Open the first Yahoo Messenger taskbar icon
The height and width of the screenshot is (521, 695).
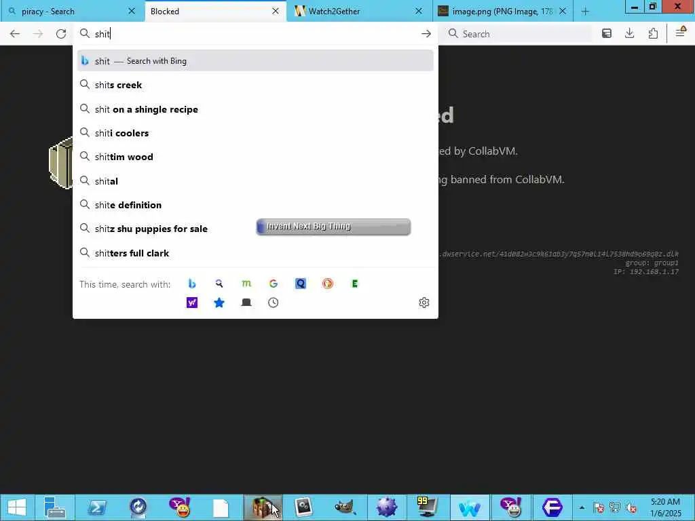tap(179, 507)
